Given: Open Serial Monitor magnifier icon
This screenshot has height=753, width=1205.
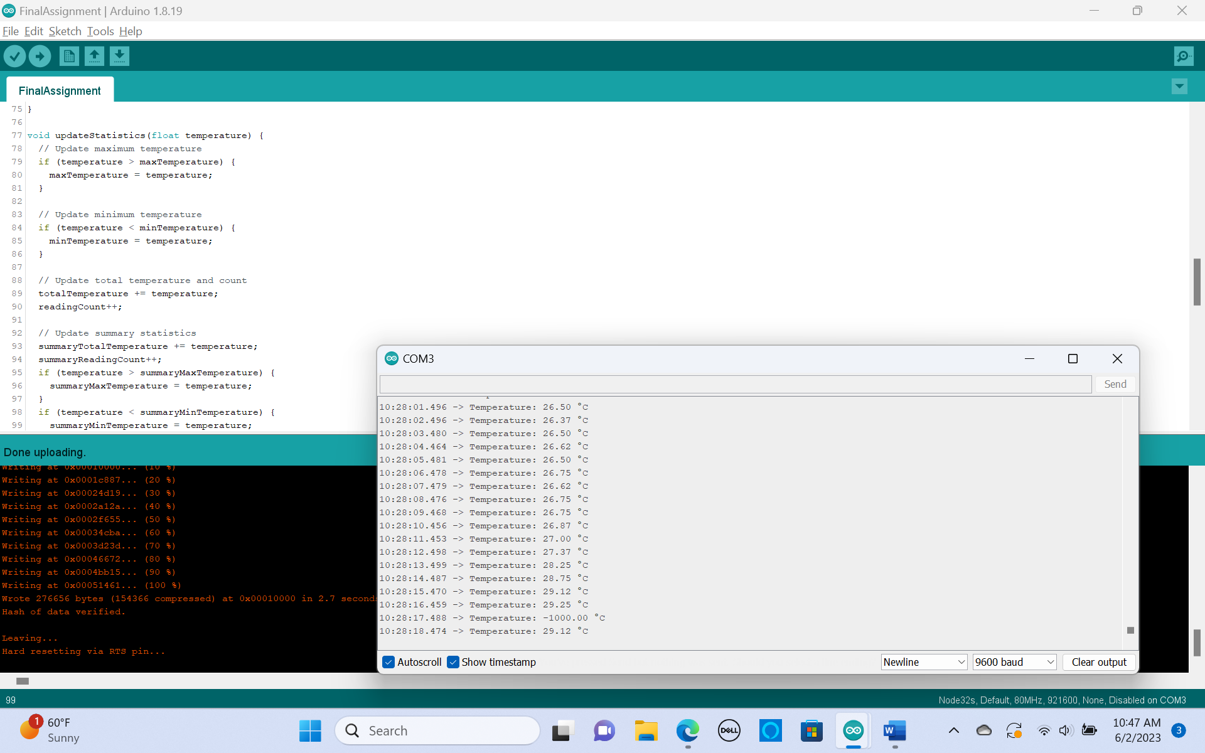Looking at the screenshot, I should coord(1183,56).
